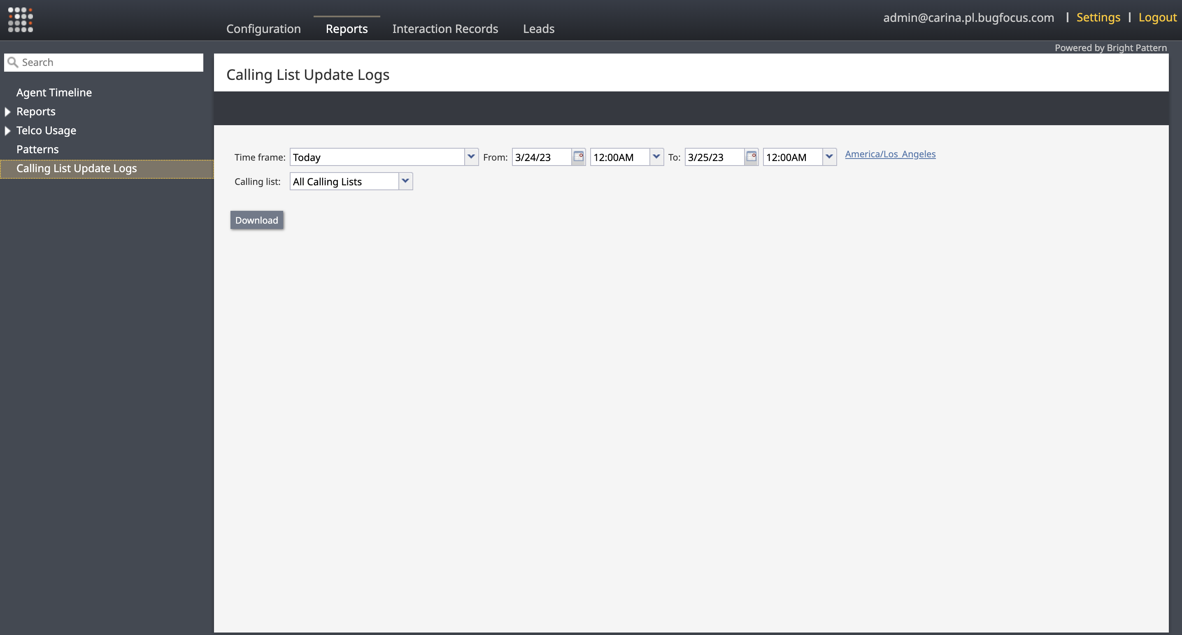Open the To date calendar picker
Screen dimensions: 1182x635
751,156
